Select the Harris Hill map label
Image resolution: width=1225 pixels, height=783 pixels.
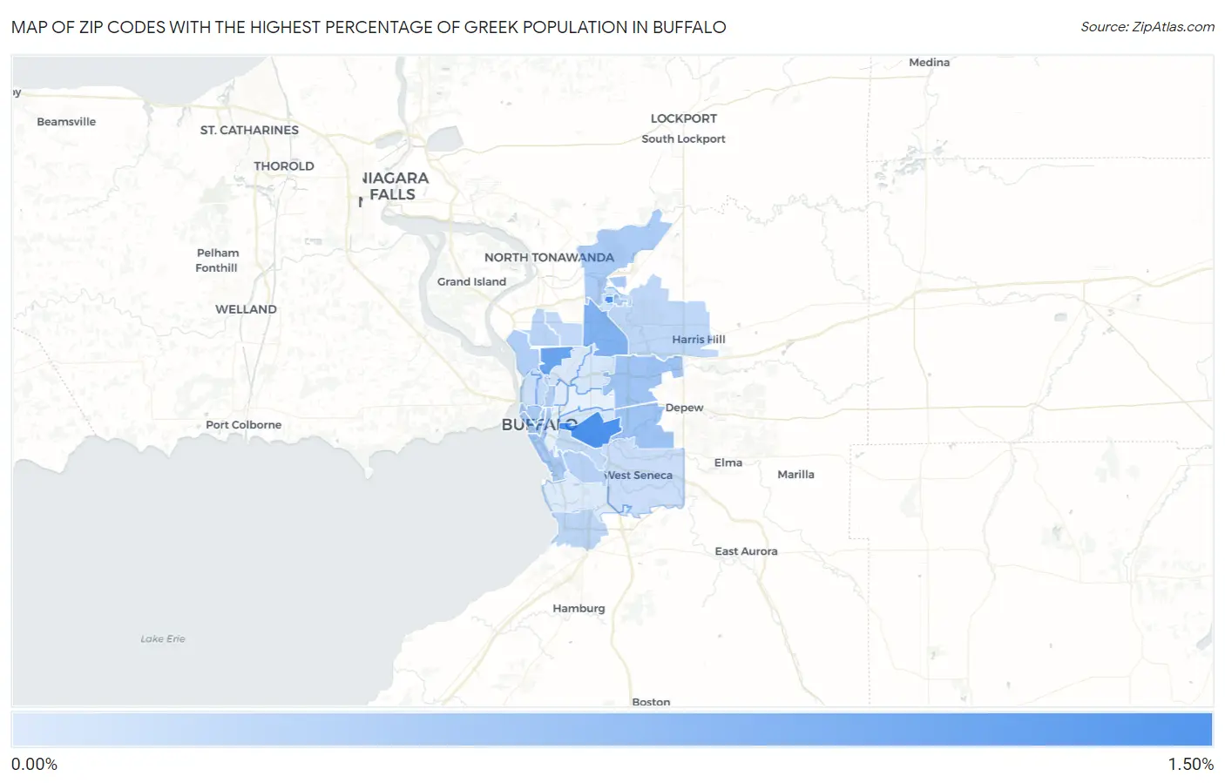point(698,340)
